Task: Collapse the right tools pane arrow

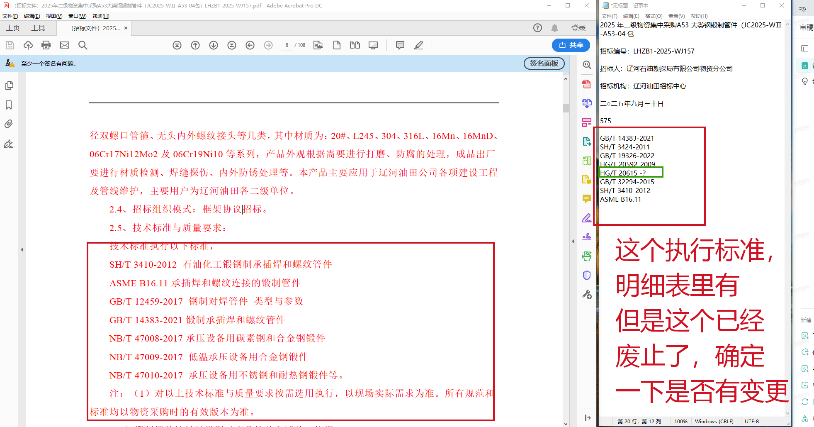Action: click(573, 241)
